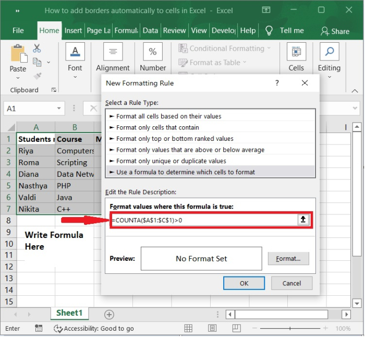Switch to the Review tab
This screenshot has height=337, width=365.
pos(174,30)
